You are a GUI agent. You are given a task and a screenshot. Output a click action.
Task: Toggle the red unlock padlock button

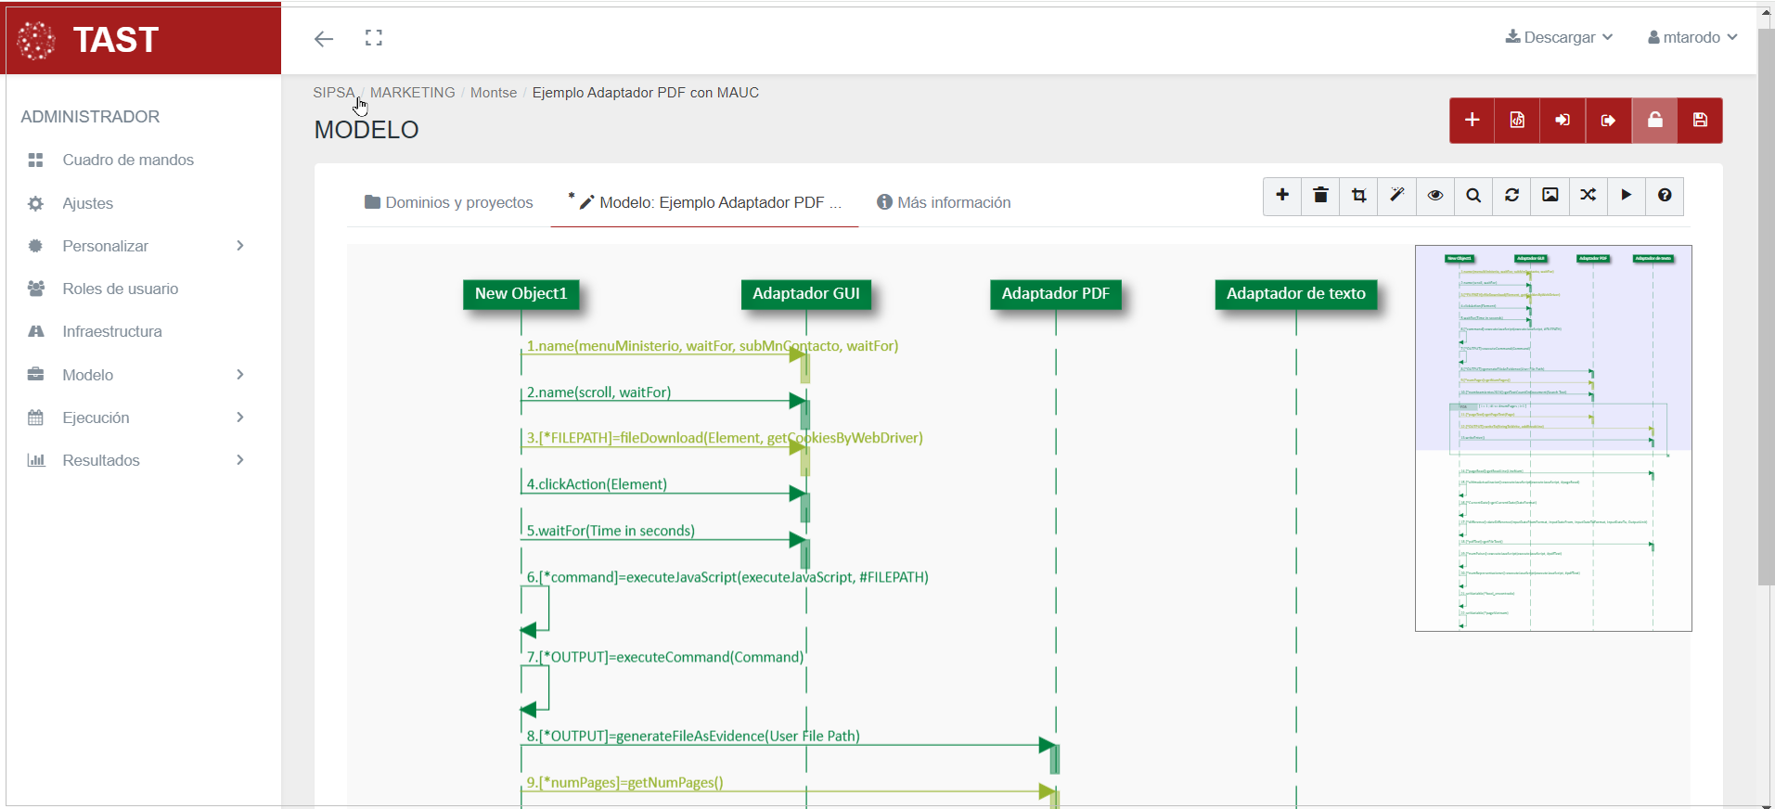(1654, 121)
